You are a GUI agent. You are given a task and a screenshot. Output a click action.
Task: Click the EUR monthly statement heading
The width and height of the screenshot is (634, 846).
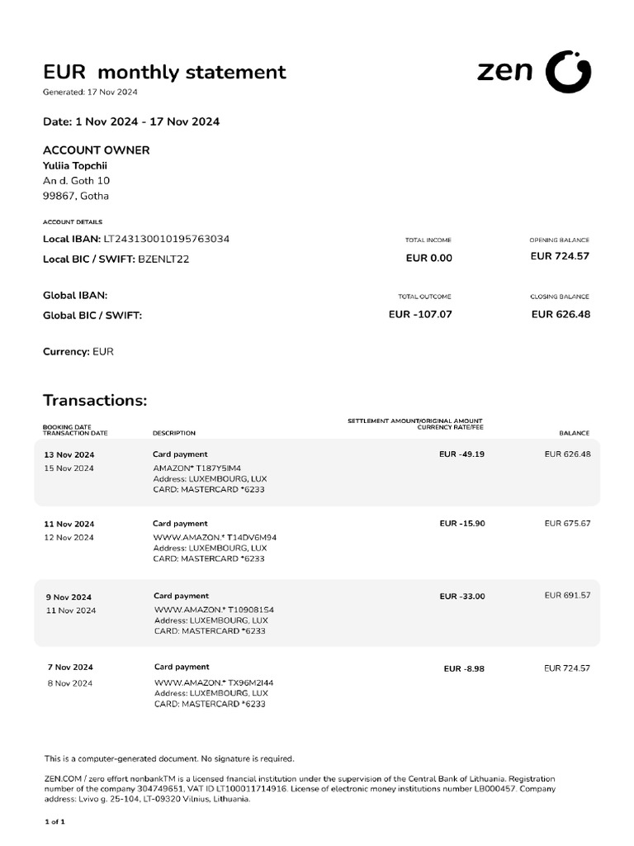(164, 73)
